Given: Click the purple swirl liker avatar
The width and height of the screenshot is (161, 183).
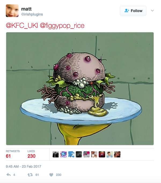Looking at the screenshot, I should tap(63, 154).
